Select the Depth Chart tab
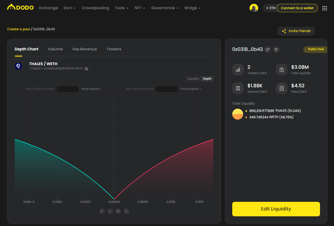This screenshot has width=334, height=226. [26, 49]
